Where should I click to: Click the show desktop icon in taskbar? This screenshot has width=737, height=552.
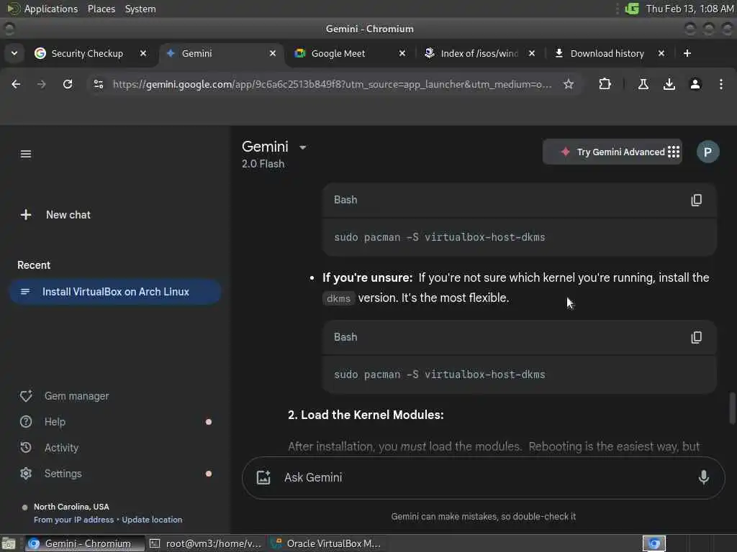tap(9, 543)
